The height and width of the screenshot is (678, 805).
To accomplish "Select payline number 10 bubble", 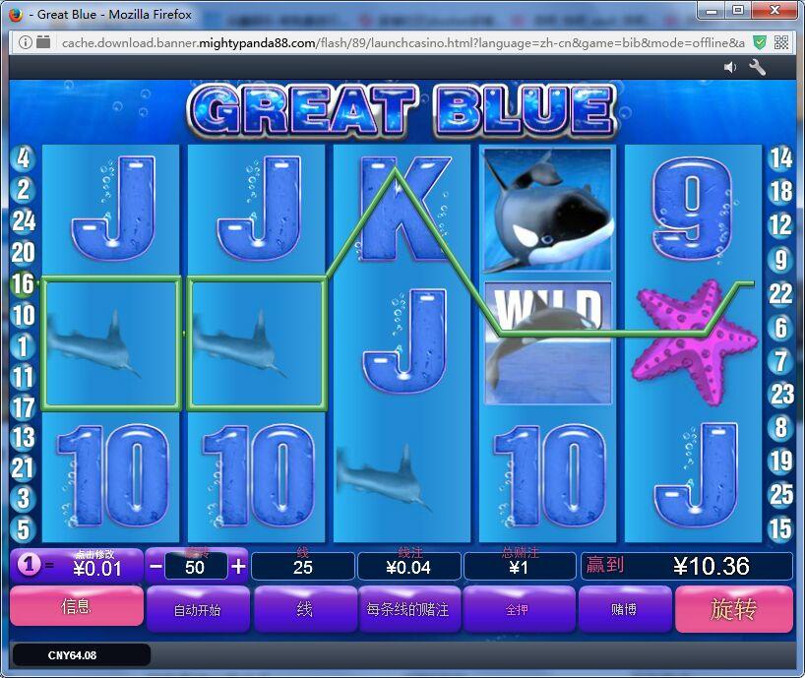I will [23, 315].
